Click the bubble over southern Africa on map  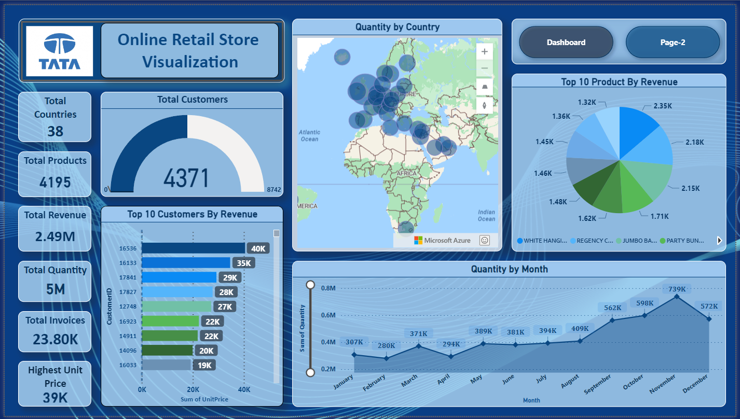(x=406, y=228)
